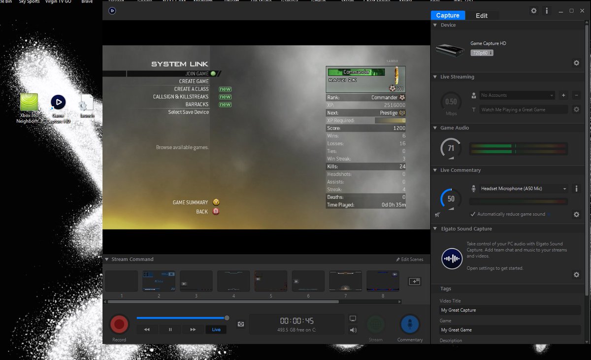
Task: Click the scene list horizontal scrollbar
Action: [x=223, y=301]
